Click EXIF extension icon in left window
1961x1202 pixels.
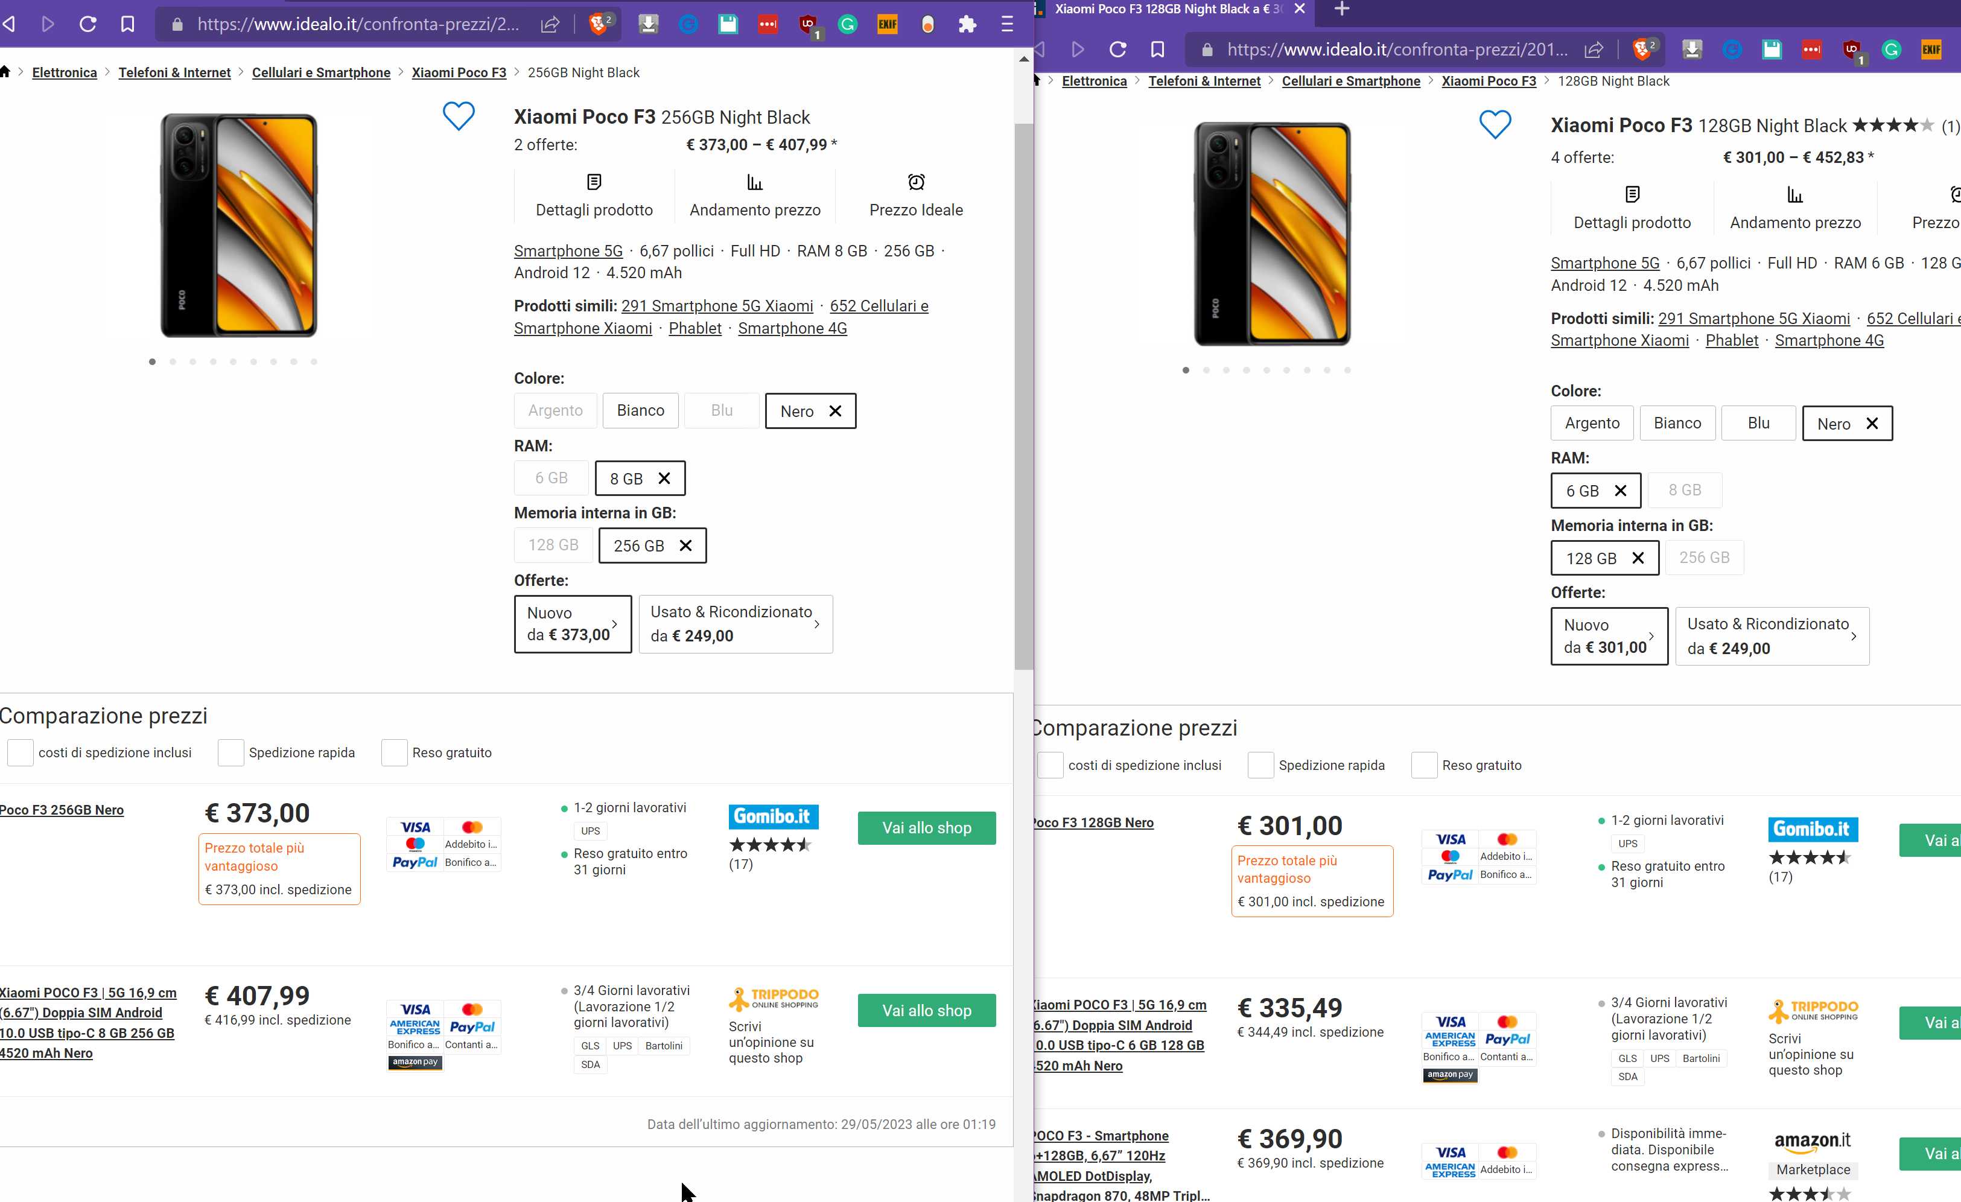point(888,24)
